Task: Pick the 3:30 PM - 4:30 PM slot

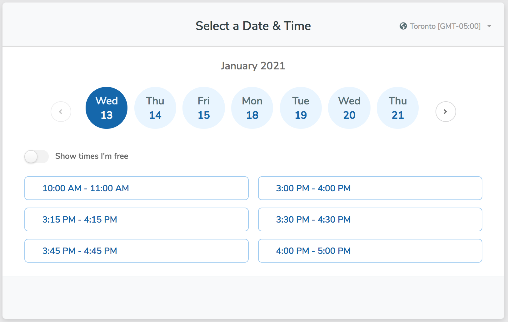Action: point(370,219)
